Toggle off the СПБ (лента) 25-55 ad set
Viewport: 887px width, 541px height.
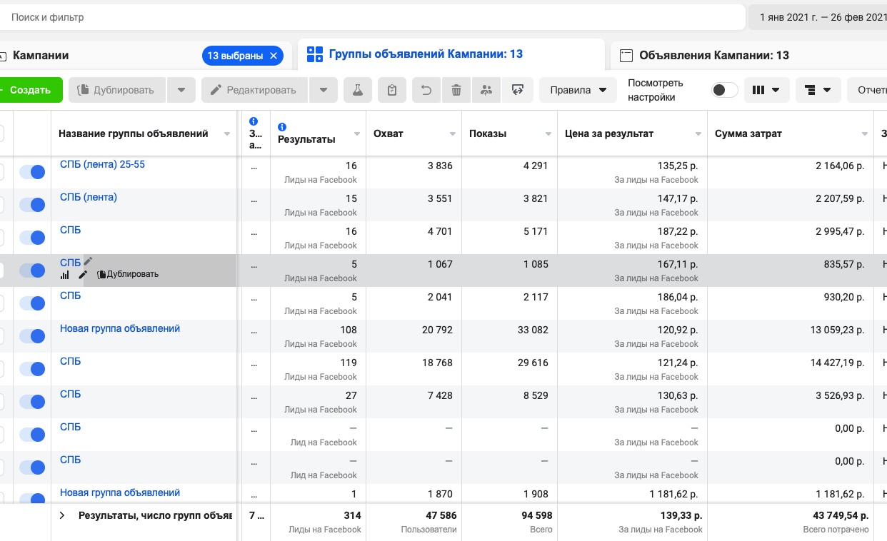32,172
